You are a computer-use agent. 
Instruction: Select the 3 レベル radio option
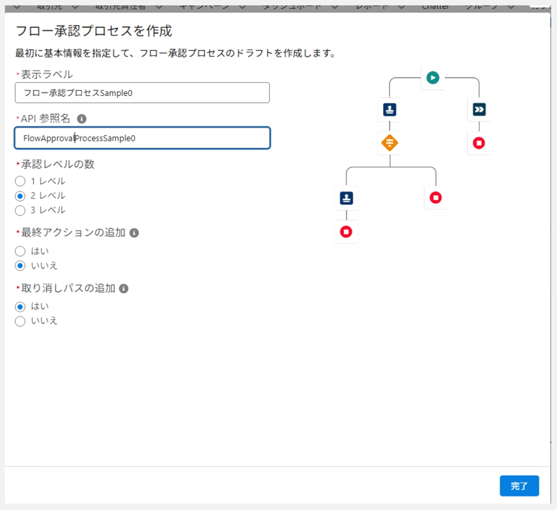pyautogui.click(x=20, y=210)
